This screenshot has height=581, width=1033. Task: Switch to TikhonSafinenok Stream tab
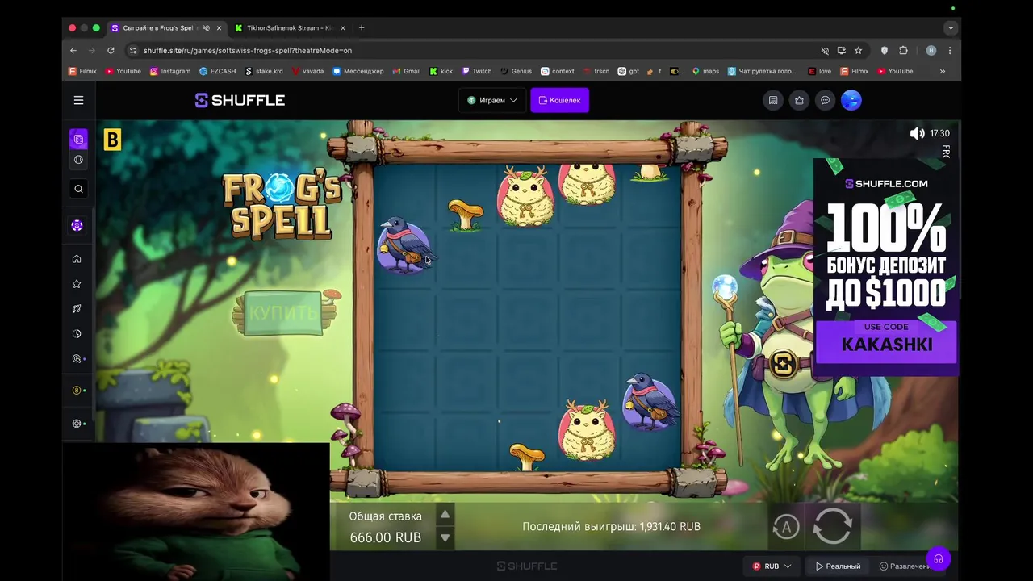(289, 28)
